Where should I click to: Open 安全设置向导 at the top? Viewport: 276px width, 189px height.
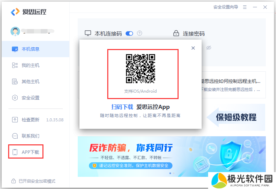225,7
